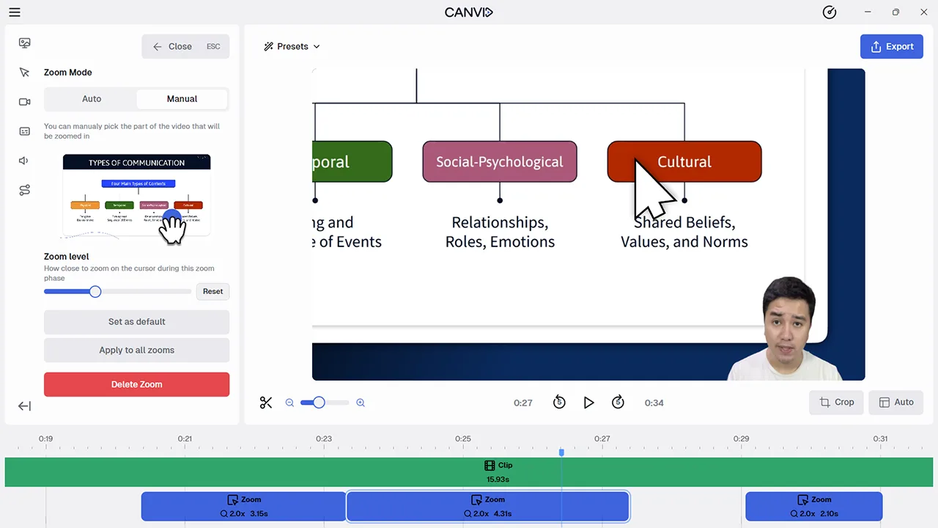Image resolution: width=938 pixels, height=528 pixels.
Task: Keep zoom mode set to Manual
Action: tap(181, 98)
